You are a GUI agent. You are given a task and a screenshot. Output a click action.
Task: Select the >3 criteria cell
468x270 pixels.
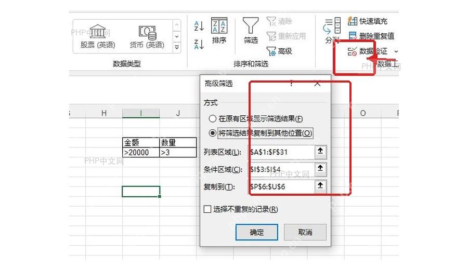coord(178,152)
